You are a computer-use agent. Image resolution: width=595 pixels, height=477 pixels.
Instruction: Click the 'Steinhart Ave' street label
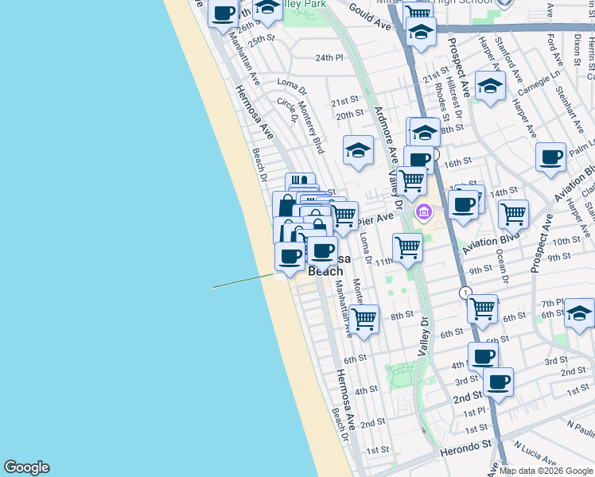[570, 110]
